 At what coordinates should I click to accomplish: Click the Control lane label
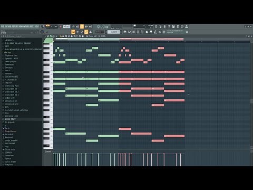coord(48,151)
